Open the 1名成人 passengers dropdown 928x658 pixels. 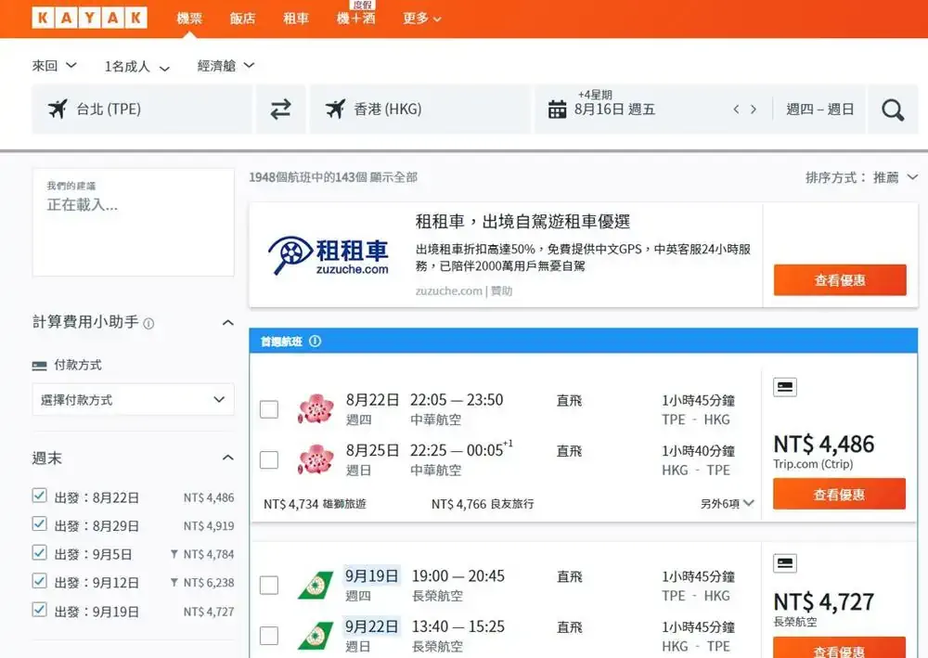tap(137, 66)
